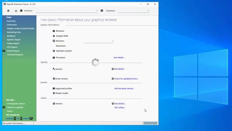Follow the iOS version link

18,119
